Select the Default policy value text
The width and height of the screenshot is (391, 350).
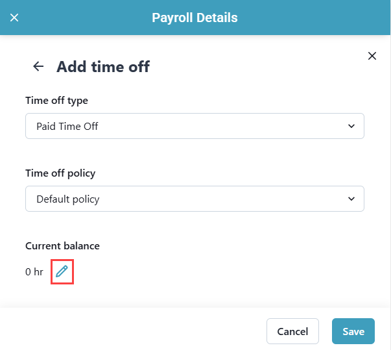(x=68, y=199)
